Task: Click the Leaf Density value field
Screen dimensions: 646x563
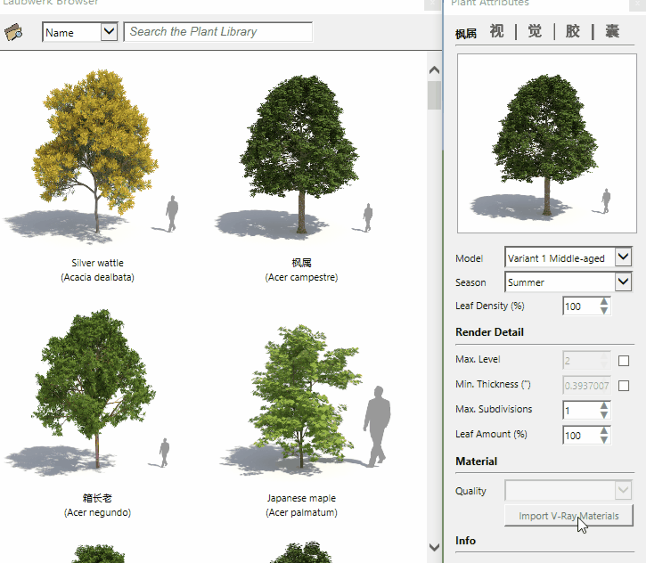Action: (580, 306)
